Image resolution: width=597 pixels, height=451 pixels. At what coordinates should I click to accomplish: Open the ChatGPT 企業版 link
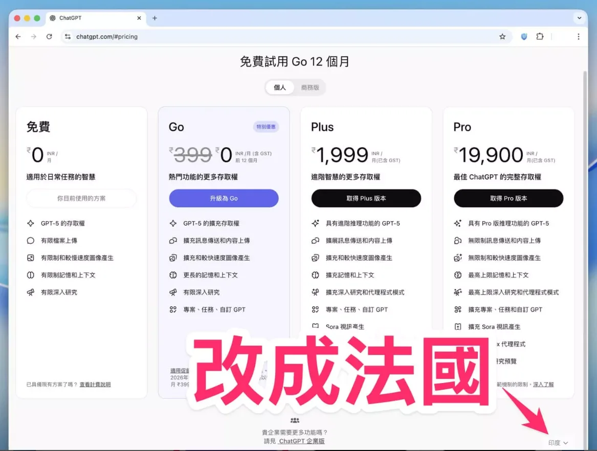[x=301, y=441]
